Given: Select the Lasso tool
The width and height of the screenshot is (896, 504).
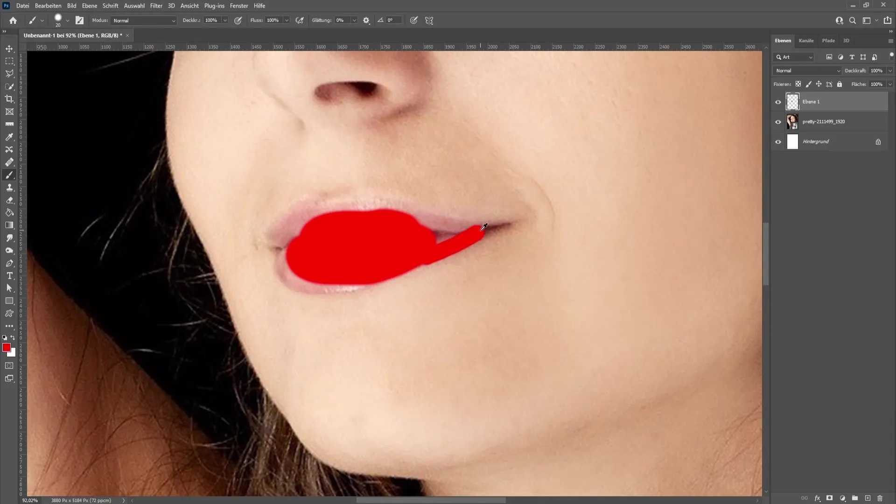Looking at the screenshot, I should coord(9,73).
